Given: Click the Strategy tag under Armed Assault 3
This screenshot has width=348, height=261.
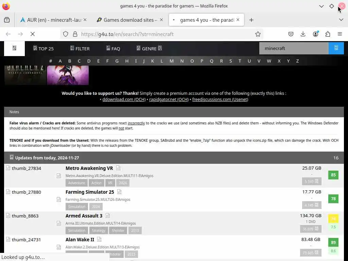Looking at the screenshot, I should click(98, 230).
